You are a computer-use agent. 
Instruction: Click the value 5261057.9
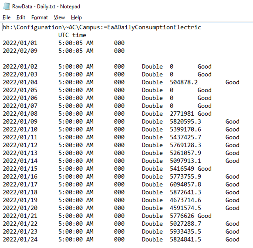185,153
